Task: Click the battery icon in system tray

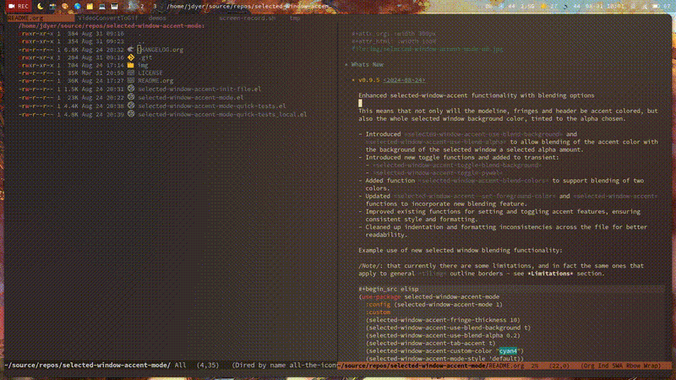Action: point(656,7)
